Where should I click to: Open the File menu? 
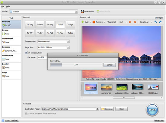(x=3, y=7)
